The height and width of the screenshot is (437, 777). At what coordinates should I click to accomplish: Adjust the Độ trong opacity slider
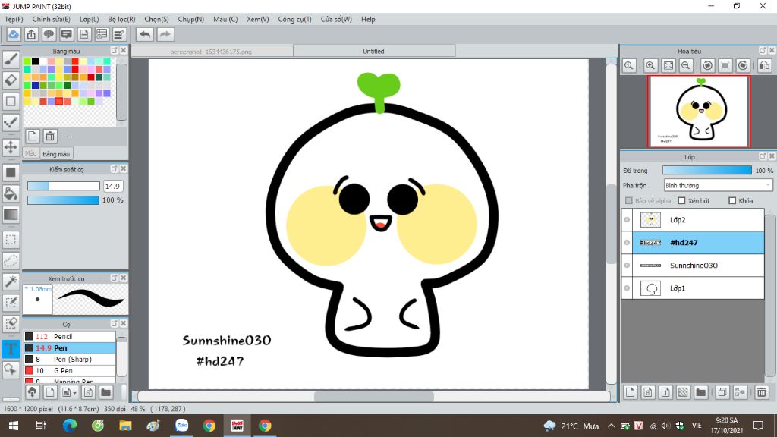[x=707, y=170]
